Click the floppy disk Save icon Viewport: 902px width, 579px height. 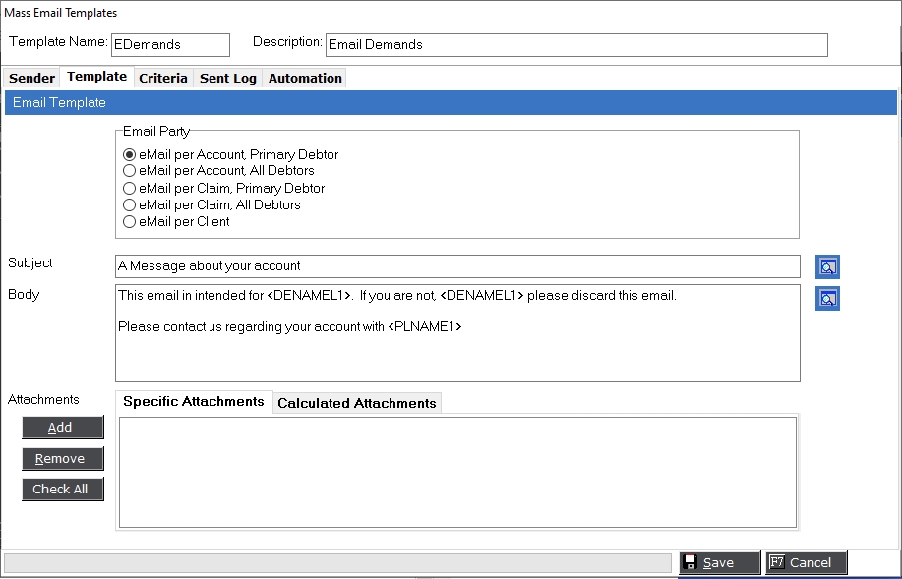pyautogui.click(x=691, y=562)
